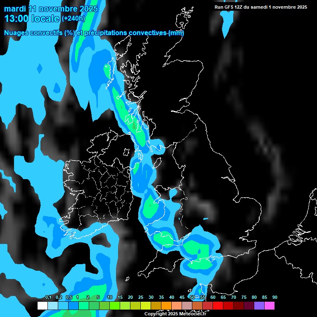Click the orange legend swatch after 35
Image resolution: width=317 pixels, height=317 pixels.
166,305
